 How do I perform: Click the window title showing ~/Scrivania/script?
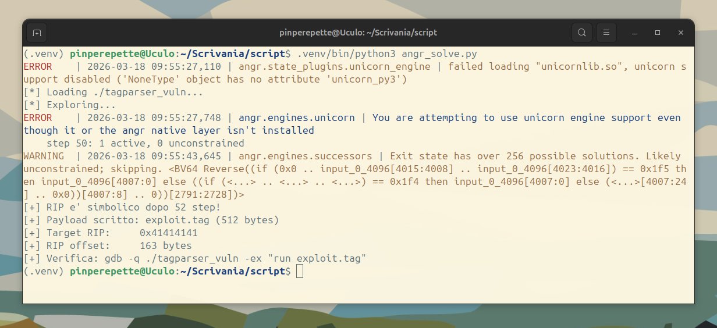(x=358, y=33)
